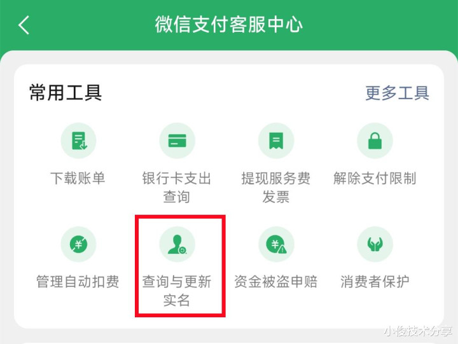This screenshot has width=458, height=344.
Task: Select the 下载账单 label
Action: (x=78, y=178)
